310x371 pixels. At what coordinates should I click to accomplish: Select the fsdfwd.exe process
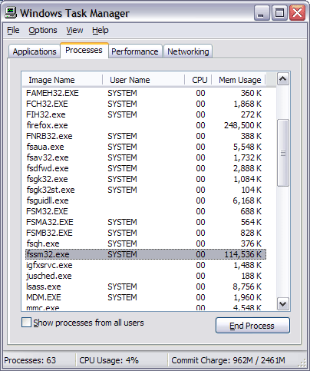pyautogui.click(x=146, y=168)
